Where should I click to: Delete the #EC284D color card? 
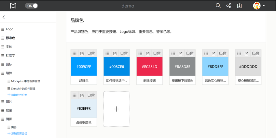pos(159,53)
